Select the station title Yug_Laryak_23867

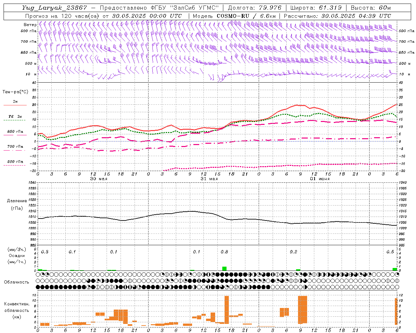click(55, 8)
